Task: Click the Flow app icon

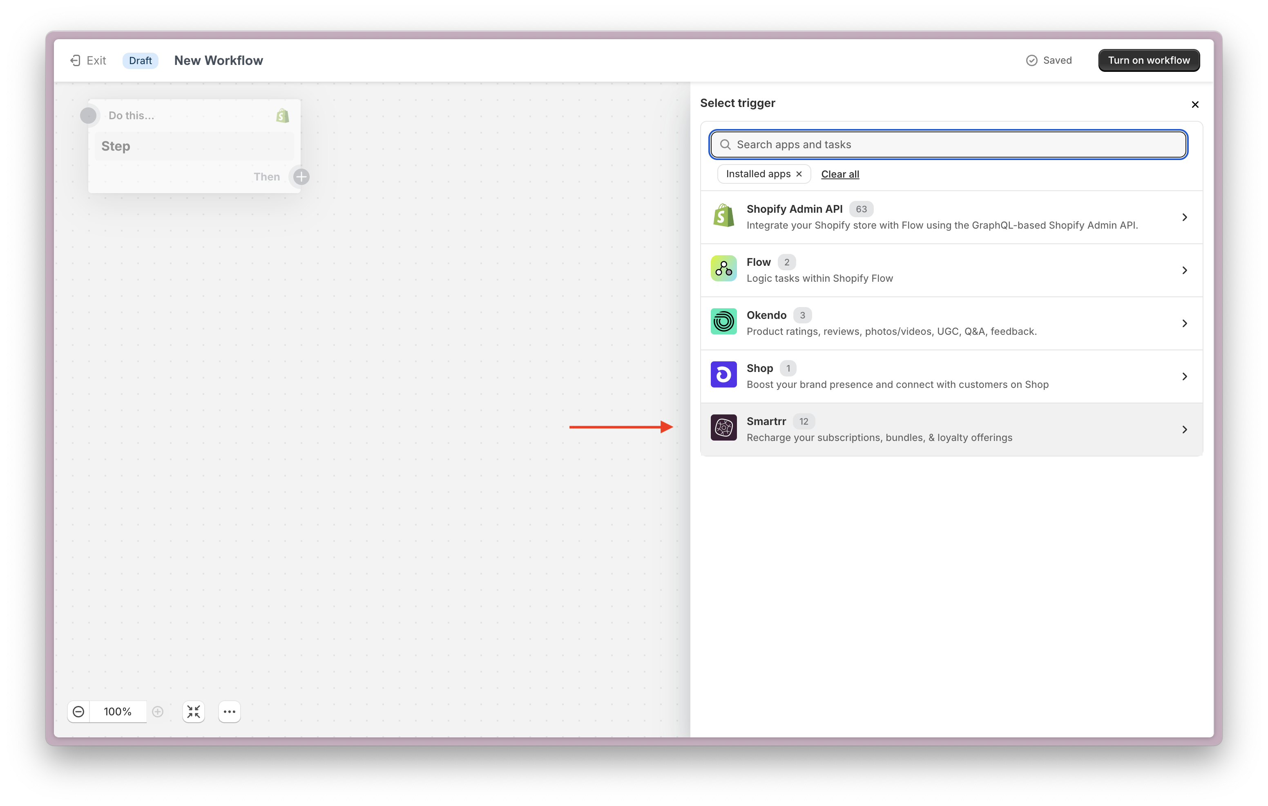Action: pyautogui.click(x=723, y=269)
